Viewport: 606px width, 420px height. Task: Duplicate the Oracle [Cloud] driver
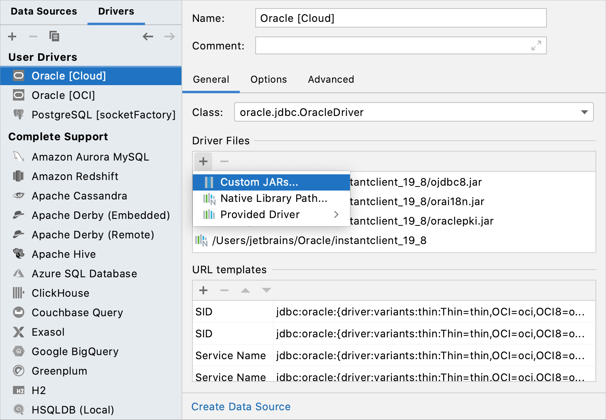coord(54,36)
